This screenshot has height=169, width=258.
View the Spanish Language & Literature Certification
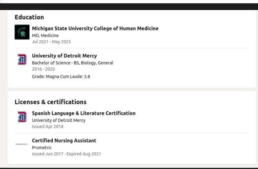pos(83,113)
